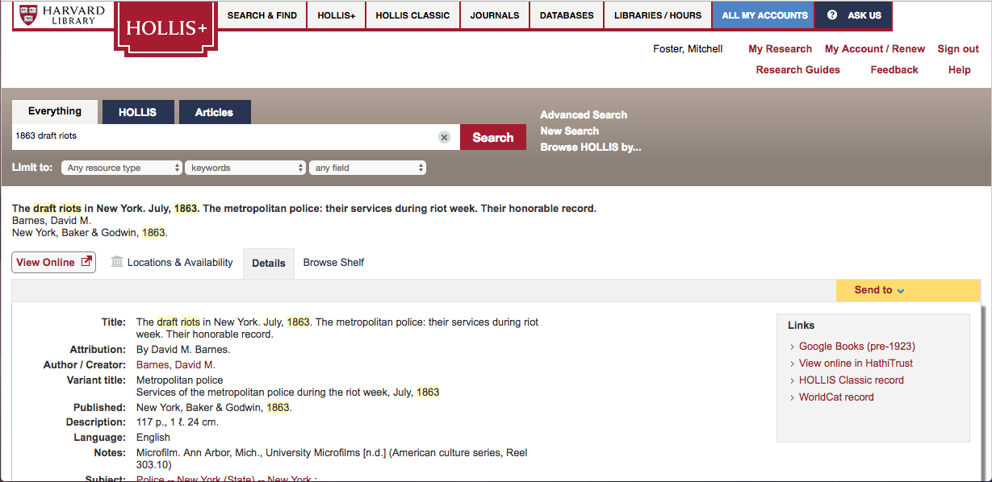
Task: Open the Journals menu item
Action: (x=495, y=15)
